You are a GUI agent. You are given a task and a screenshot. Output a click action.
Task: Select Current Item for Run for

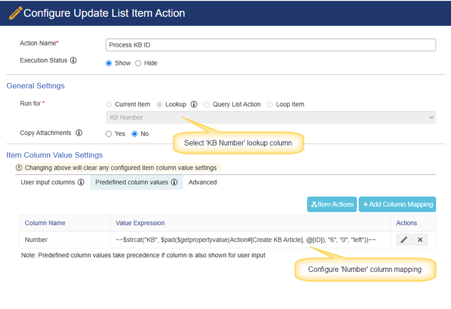tap(109, 104)
